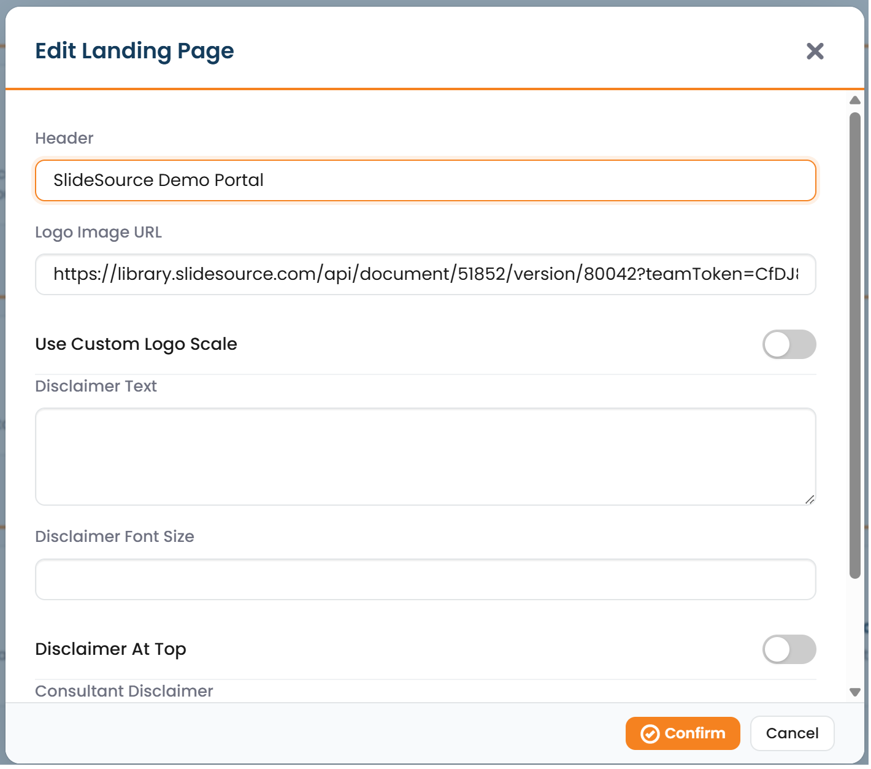
Task: Click the Disclaimer Font Size label
Action: (115, 536)
